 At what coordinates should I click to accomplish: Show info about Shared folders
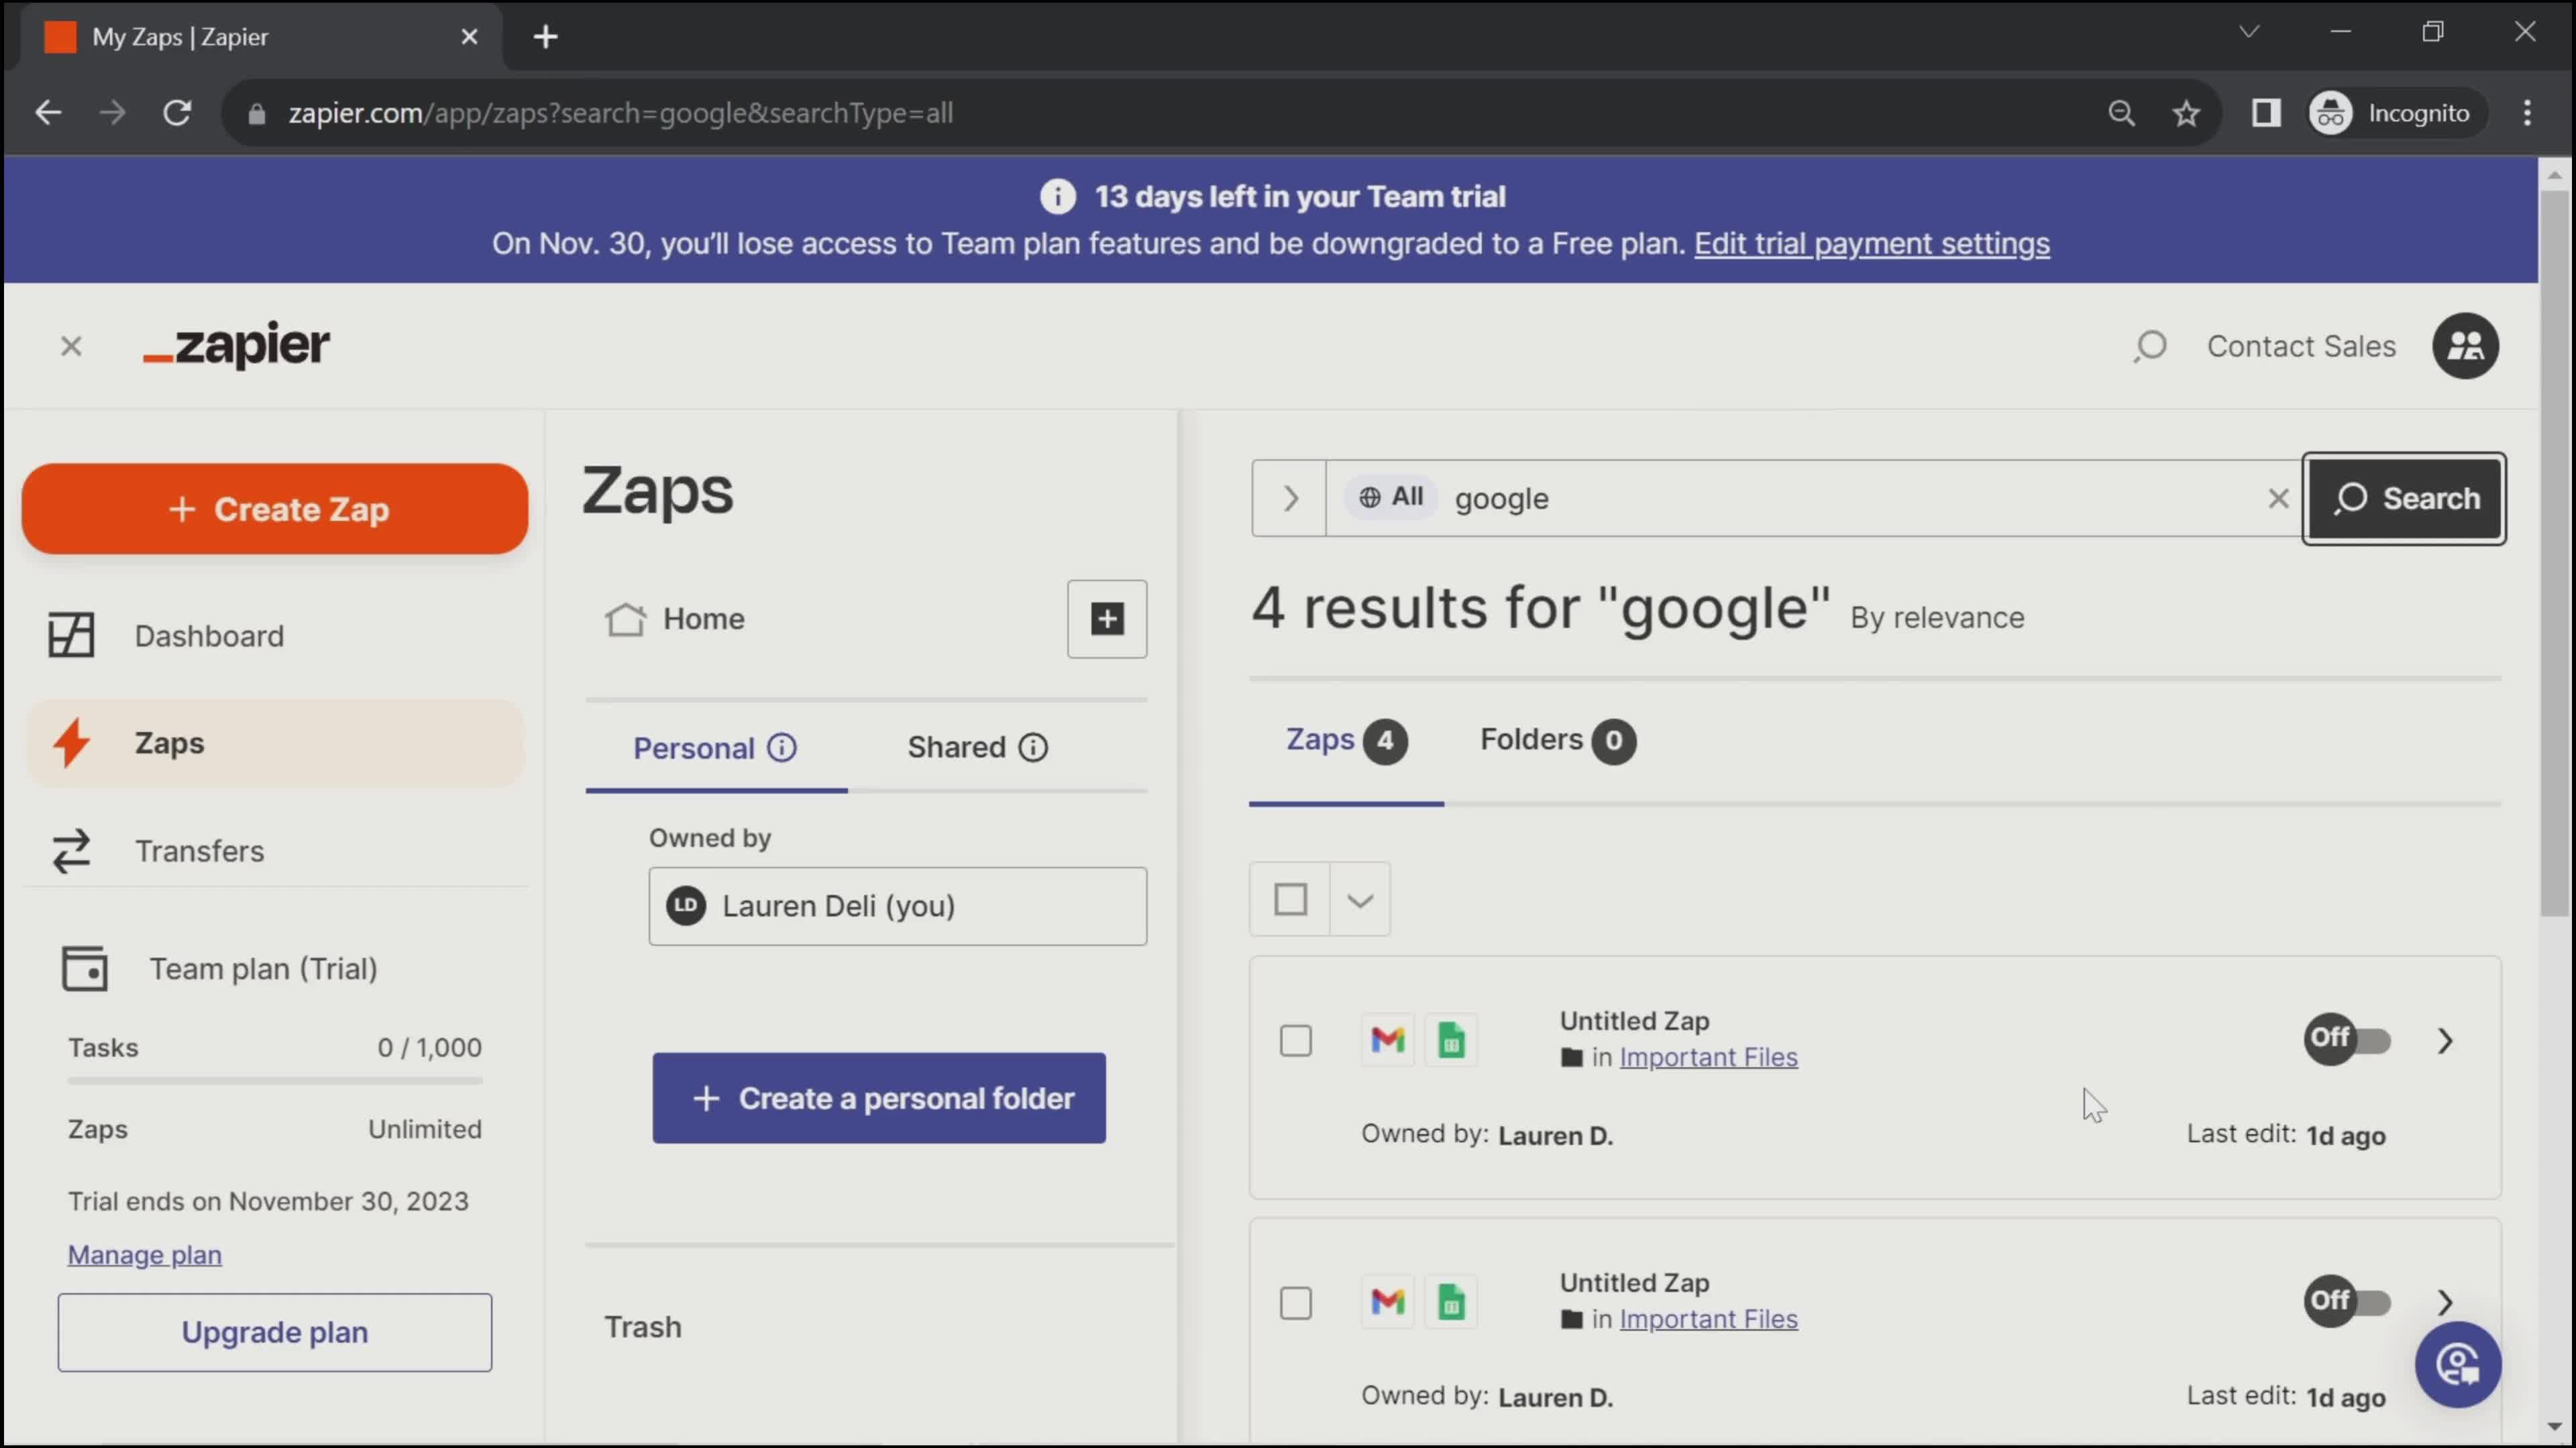(1033, 747)
